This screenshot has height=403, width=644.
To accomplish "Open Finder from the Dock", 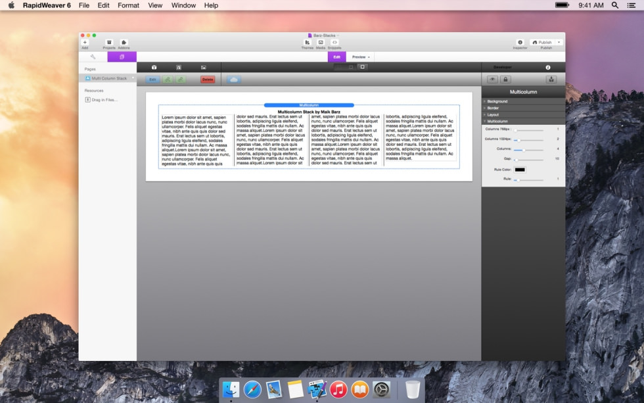I will pos(231,389).
